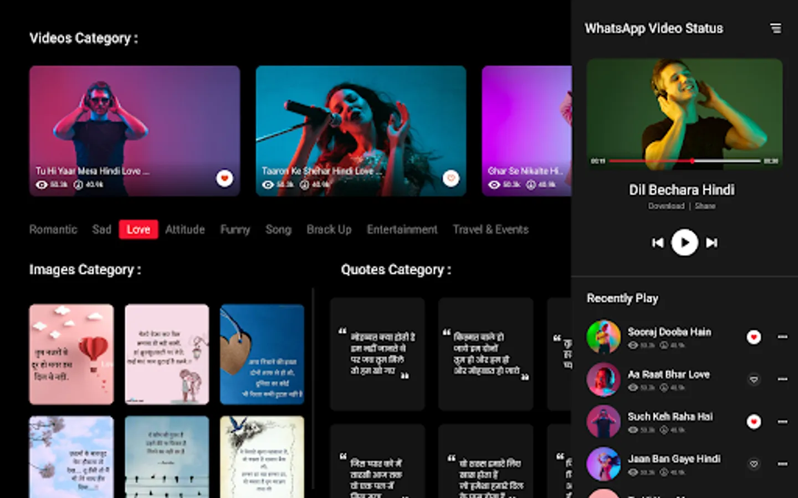The image size is (798, 498).
Task: Click the Quotes Category heading
Action: [396, 270]
